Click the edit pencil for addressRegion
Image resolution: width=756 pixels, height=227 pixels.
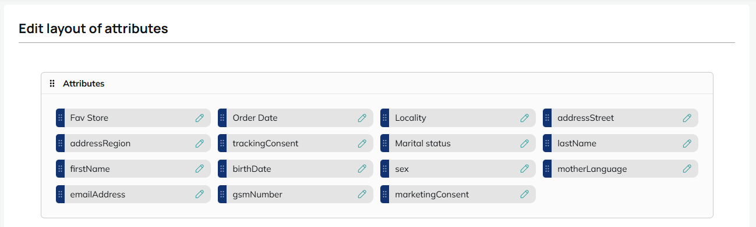[200, 143]
